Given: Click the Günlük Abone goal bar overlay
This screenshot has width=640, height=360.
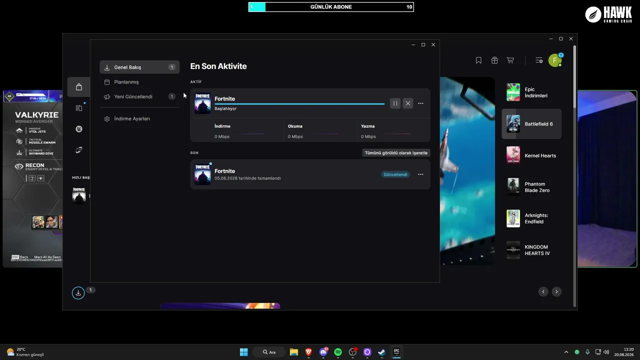Looking at the screenshot, I should pos(331,7).
